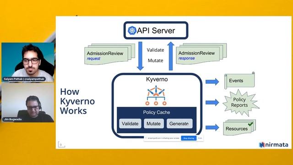This screenshot has width=293, height=165.
Task: Click the downward blue request arrow
Action: pos(140,56)
